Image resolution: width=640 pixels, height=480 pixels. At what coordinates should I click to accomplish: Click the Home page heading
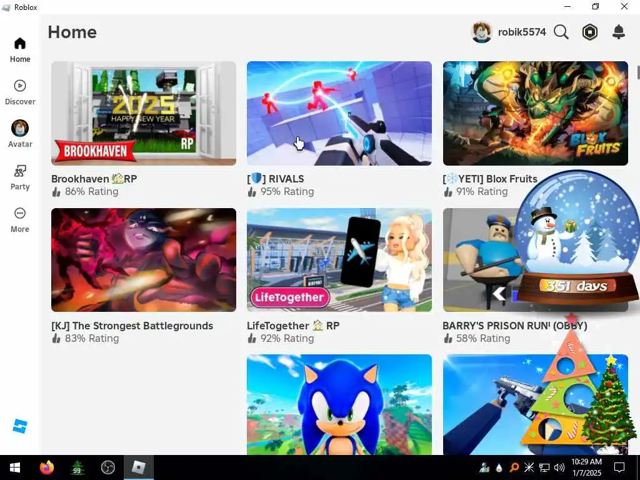tap(72, 32)
